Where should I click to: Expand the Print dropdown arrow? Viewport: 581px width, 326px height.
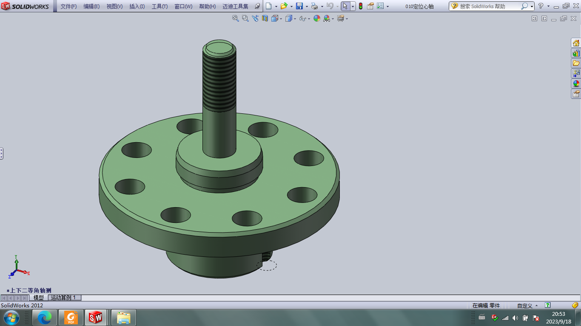pyautogui.click(x=322, y=6)
